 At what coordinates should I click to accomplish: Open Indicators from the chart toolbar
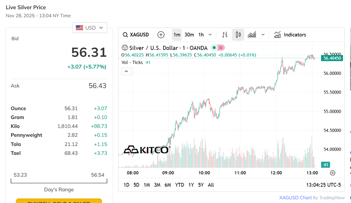(290, 35)
